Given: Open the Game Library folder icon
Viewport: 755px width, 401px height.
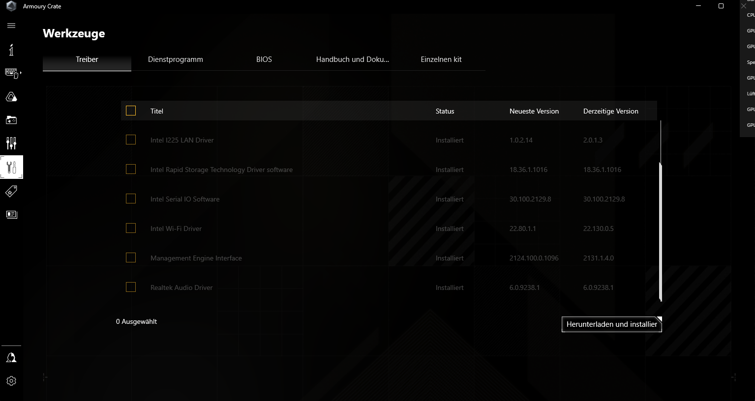Looking at the screenshot, I should pyautogui.click(x=11, y=120).
